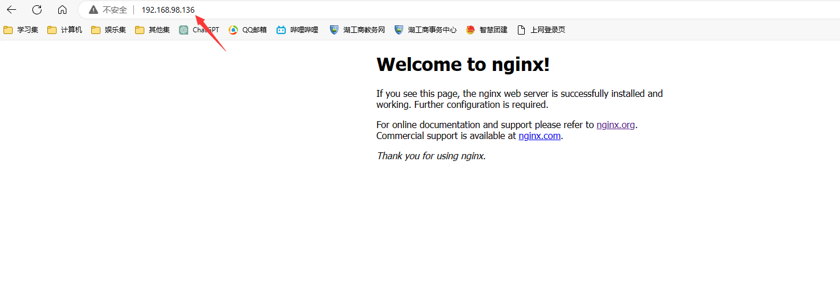Open the 其他集 bookmark folder
Viewport: 840px width, 285px height.
click(152, 30)
